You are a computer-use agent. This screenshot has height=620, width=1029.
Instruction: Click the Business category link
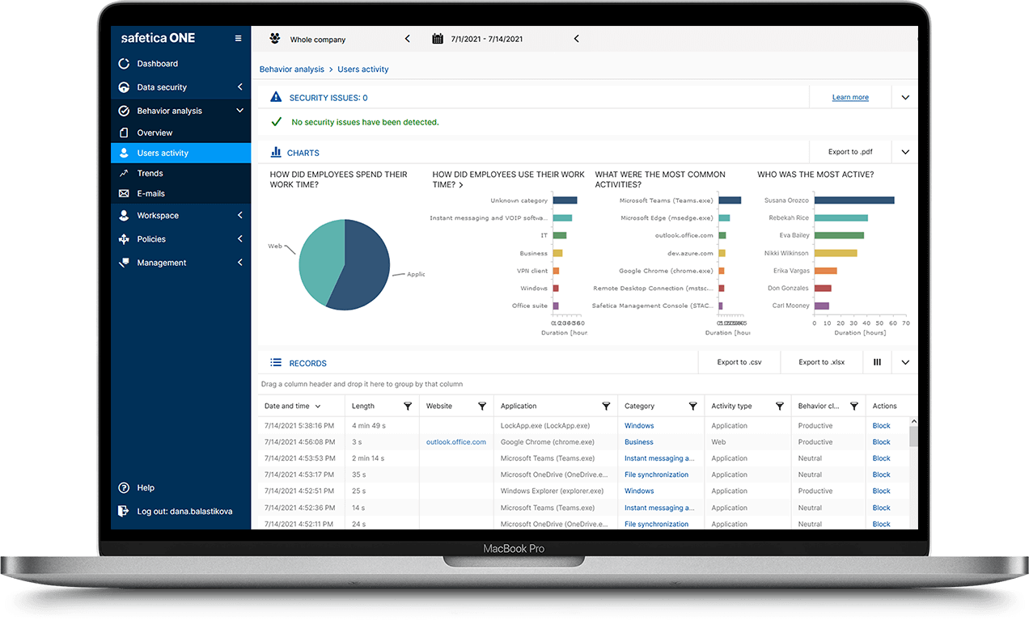(639, 442)
